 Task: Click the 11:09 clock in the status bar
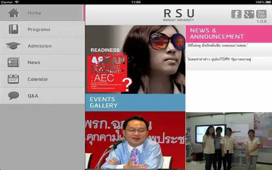click(136, 2)
